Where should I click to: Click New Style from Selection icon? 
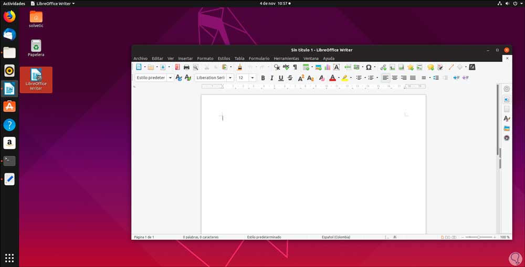click(x=188, y=78)
